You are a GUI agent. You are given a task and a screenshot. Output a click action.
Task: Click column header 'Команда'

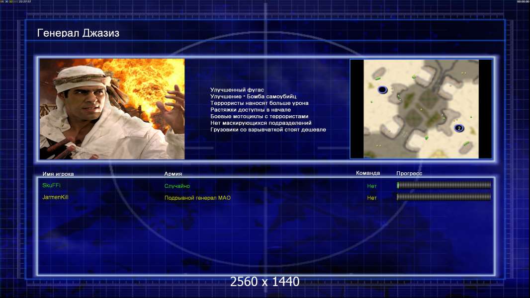[368, 173]
